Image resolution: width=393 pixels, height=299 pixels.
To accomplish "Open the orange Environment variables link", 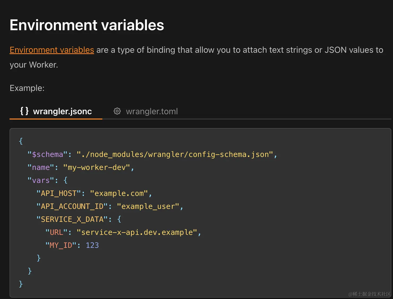I will click(x=52, y=50).
